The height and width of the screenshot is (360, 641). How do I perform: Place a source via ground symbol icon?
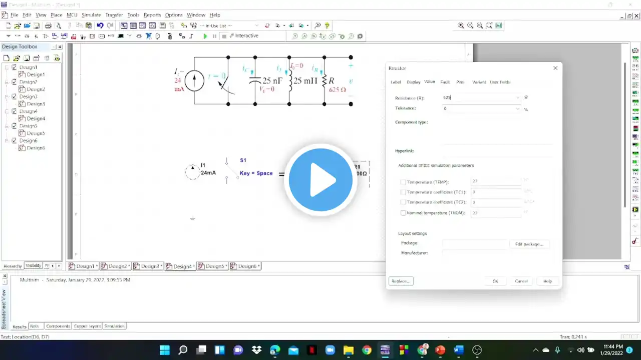[9, 36]
